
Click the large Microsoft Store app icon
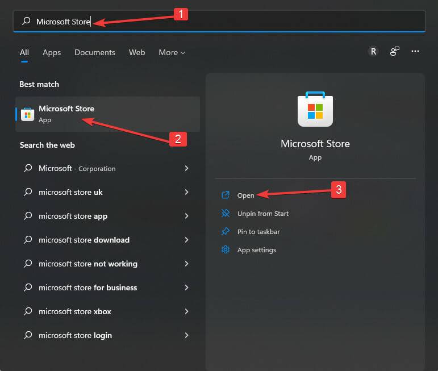point(315,109)
